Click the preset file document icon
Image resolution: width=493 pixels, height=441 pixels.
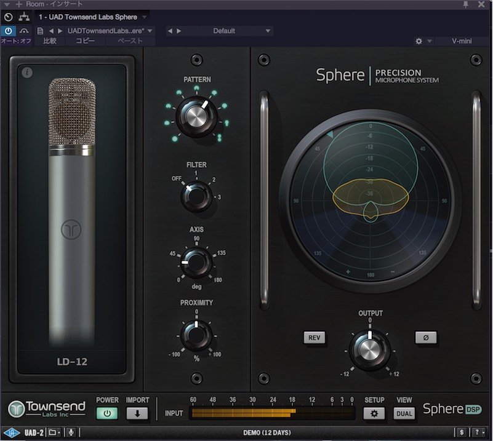coord(40,31)
